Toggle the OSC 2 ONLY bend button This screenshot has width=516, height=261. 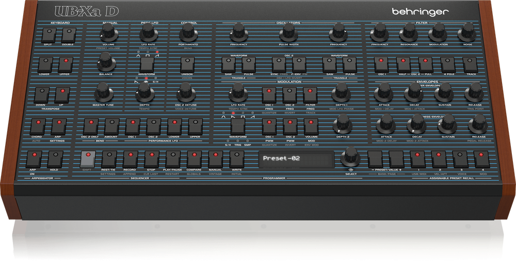(91, 127)
